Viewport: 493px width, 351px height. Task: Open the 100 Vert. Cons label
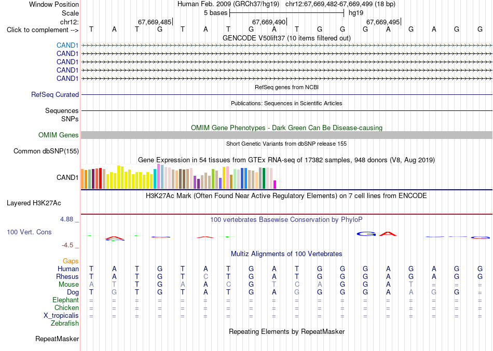tap(29, 232)
